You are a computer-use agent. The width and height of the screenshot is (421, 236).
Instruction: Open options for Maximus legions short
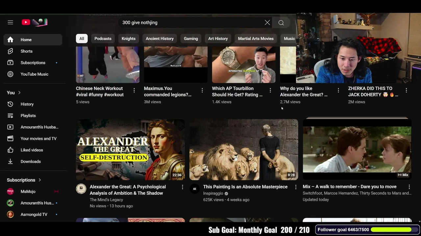[202, 90]
